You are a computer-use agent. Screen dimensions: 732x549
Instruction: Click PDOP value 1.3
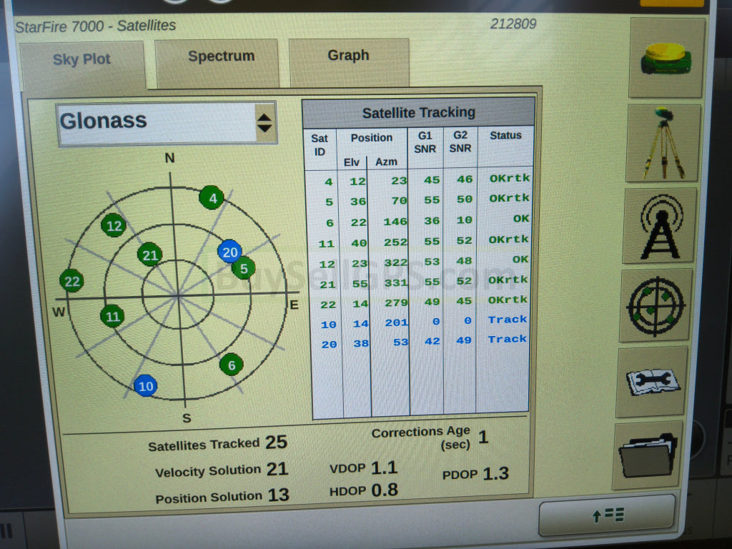click(x=496, y=473)
